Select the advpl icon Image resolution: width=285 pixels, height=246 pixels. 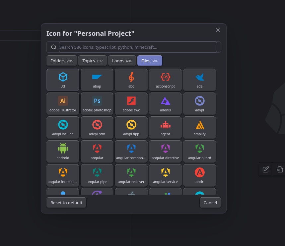(x=200, y=104)
